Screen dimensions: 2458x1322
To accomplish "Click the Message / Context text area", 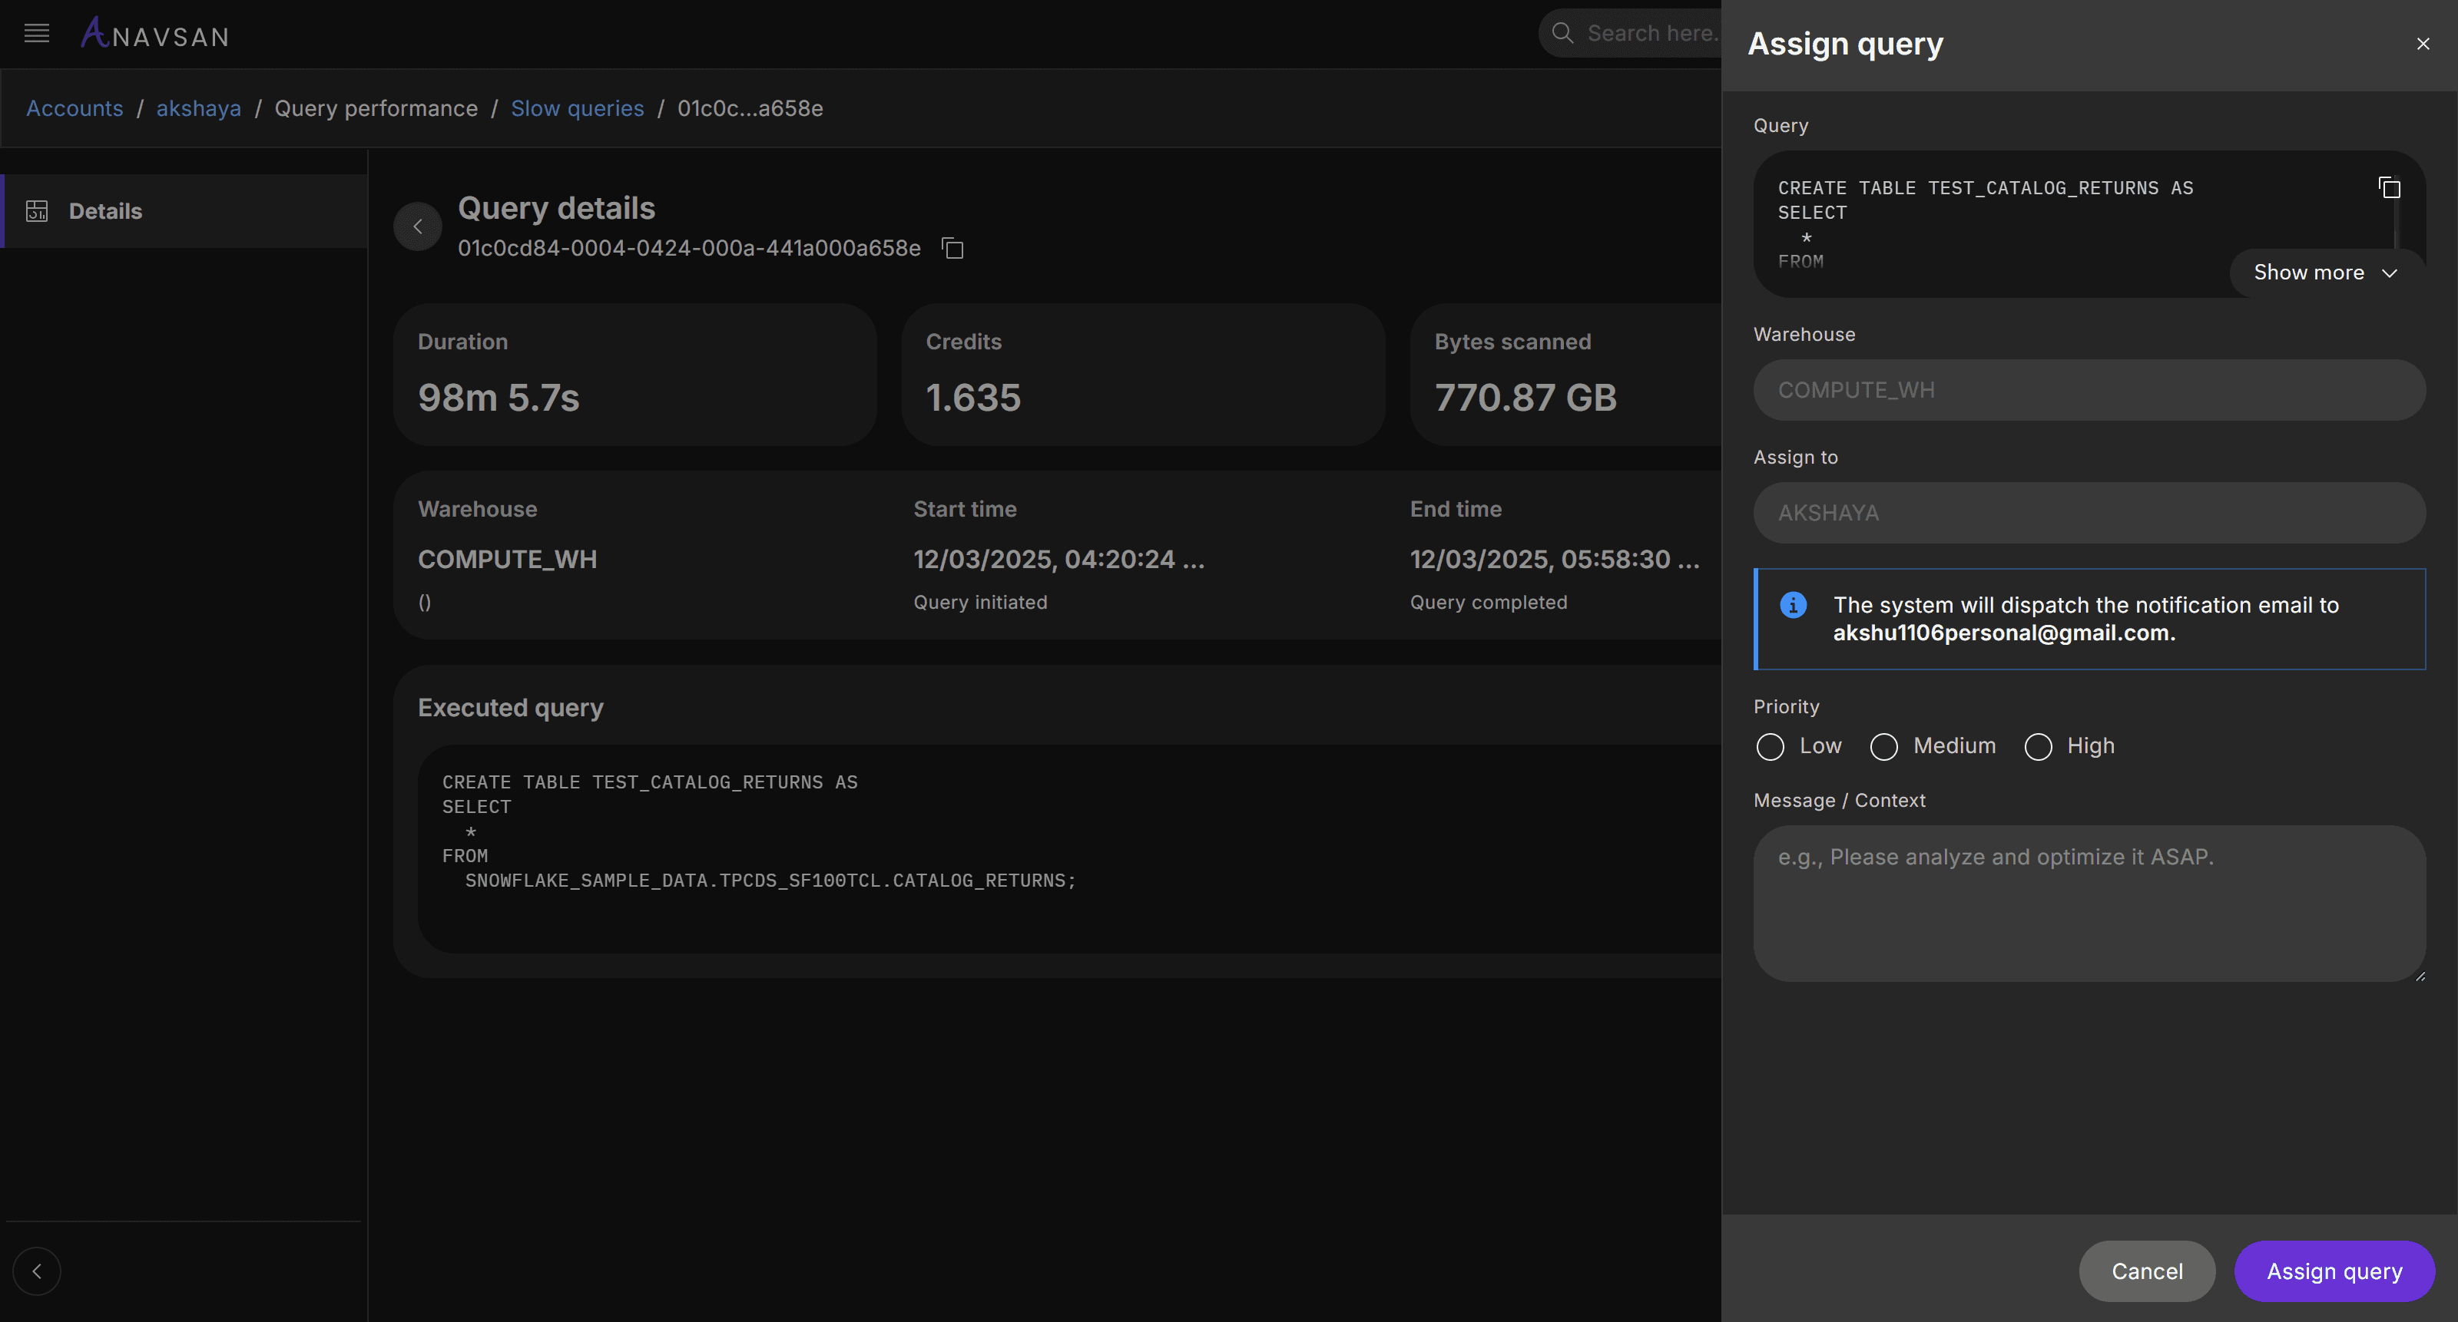I will pyautogui.click(x=2089, y=904).
